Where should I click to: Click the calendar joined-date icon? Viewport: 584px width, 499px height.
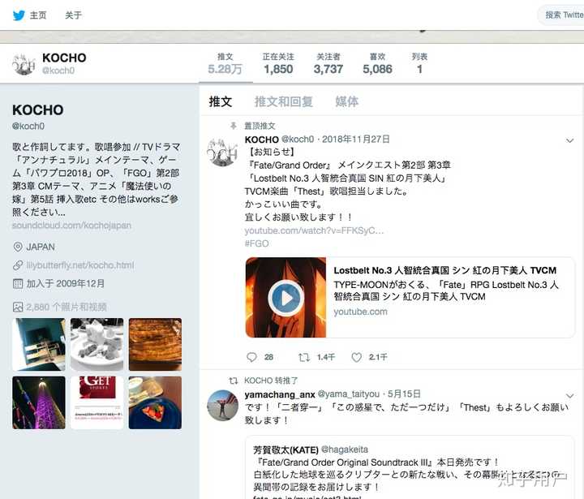point(18,284)
